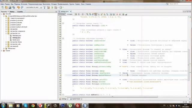Viewport: 192px width, 108px height.
Task: Switch editor to Источник source view
Action: (62, 14)
